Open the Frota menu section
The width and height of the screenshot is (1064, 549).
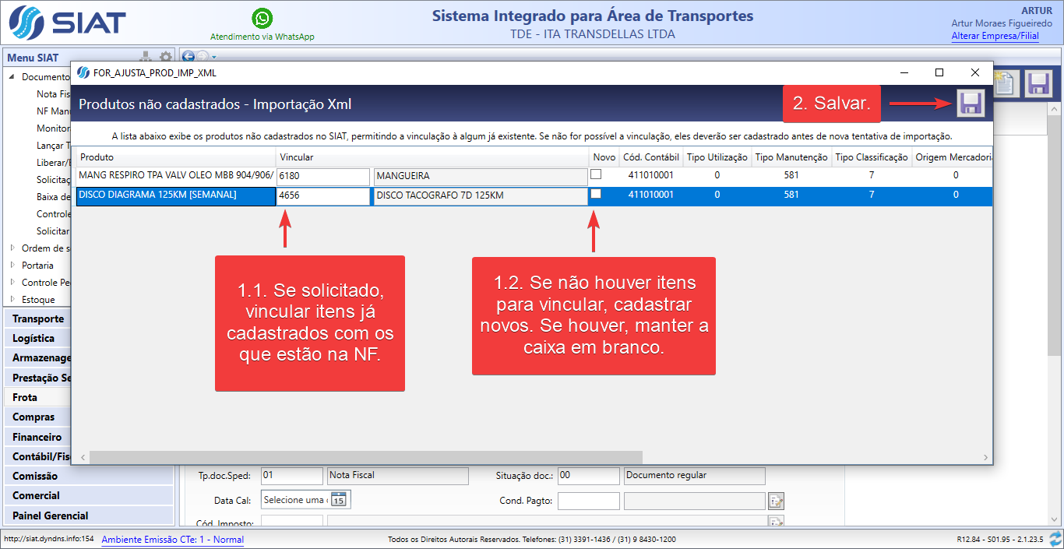tap(25, 397)
